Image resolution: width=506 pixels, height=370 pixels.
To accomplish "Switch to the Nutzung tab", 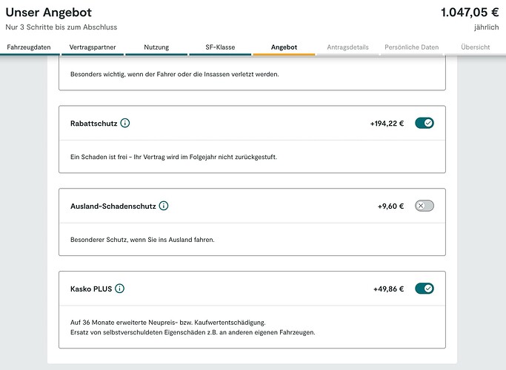I will pyautogui.click(x=156, y=47).
